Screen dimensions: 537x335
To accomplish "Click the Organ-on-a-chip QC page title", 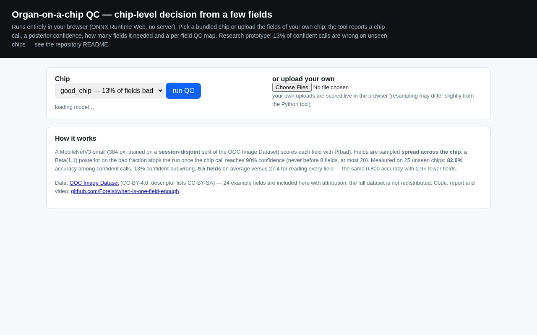I will 142,15.
